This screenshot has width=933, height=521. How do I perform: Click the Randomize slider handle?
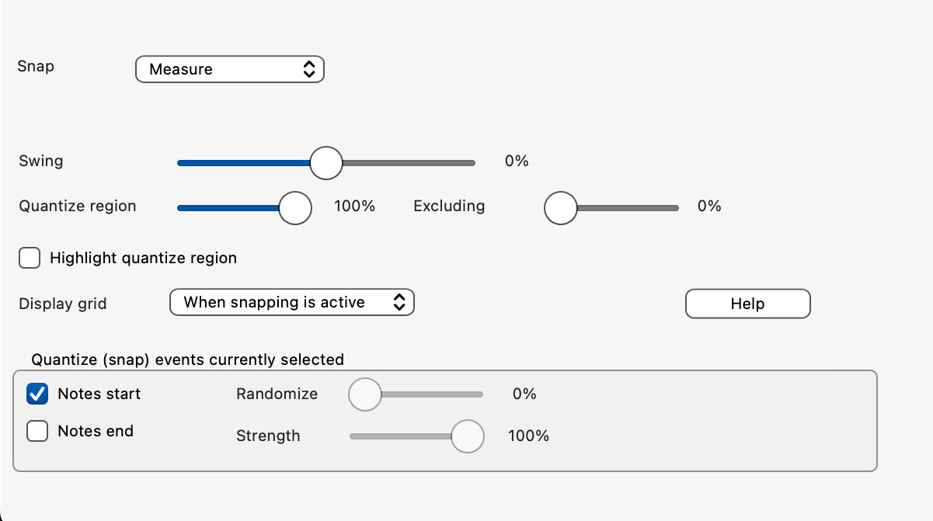pyautogui.click(x=365, y=394)
